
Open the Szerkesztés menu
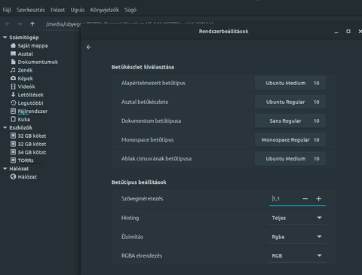(31, 10)
